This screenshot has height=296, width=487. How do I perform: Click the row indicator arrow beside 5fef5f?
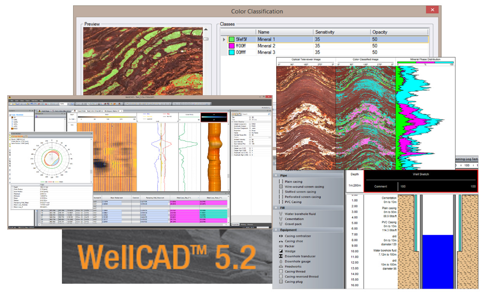[224, 39]
